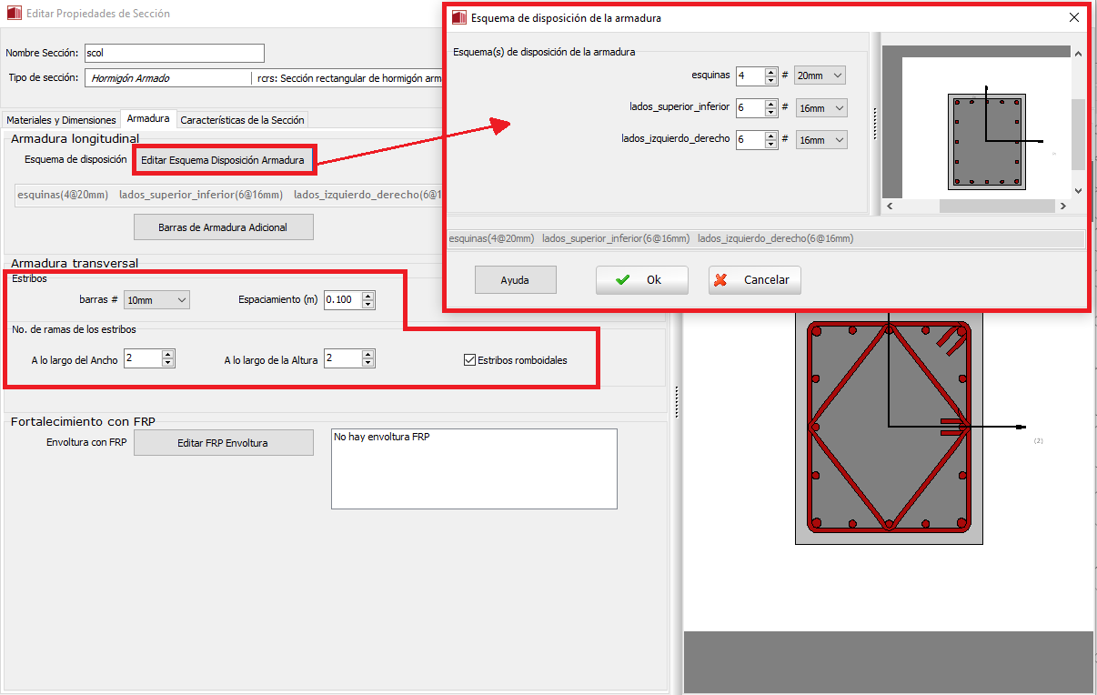Click the section preview thumbnail in the dialog

987,141
